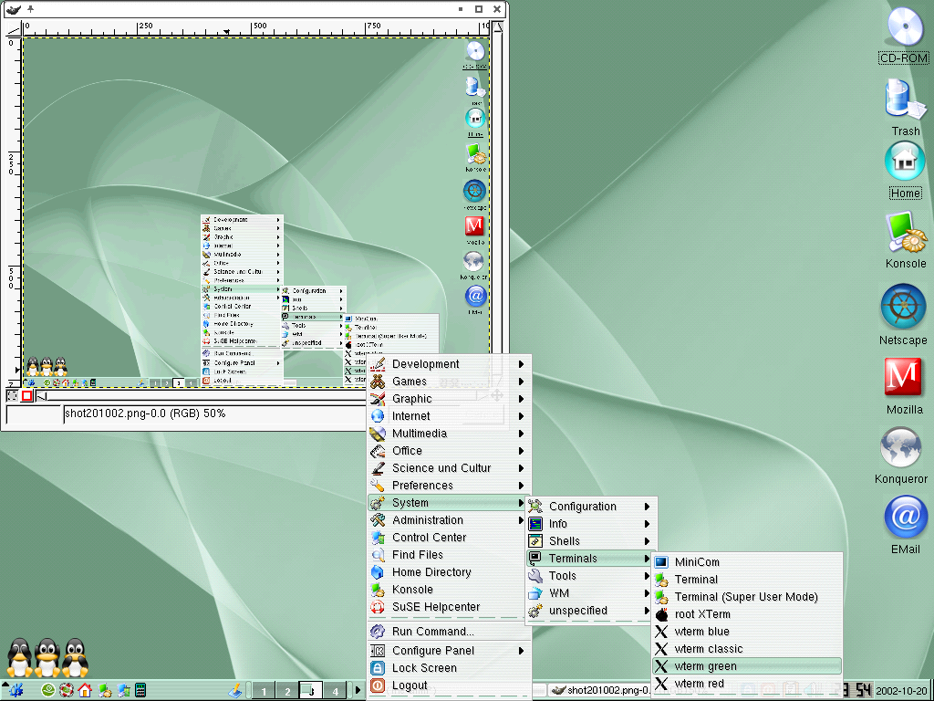Switch to virtual desktop 2 in pager

pyautogui.click(x=287, y=692)
